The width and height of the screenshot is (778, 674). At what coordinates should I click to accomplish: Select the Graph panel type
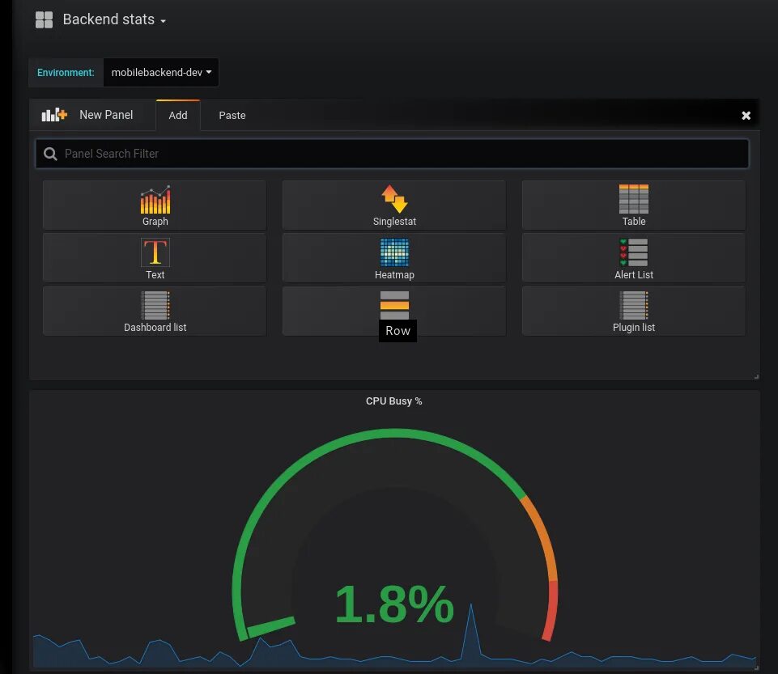[x=155, y=206]
